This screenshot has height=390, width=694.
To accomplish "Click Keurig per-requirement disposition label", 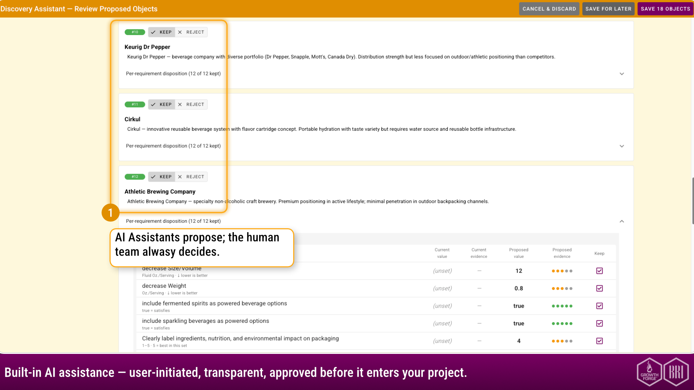I will coord(173,74).
